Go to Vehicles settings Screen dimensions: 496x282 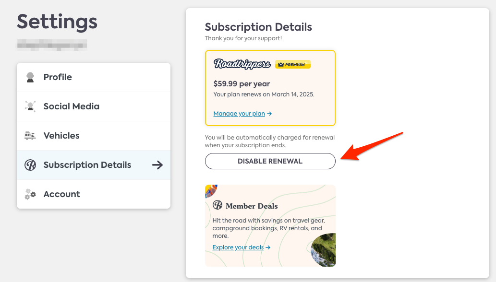click(x=94, y=136)
